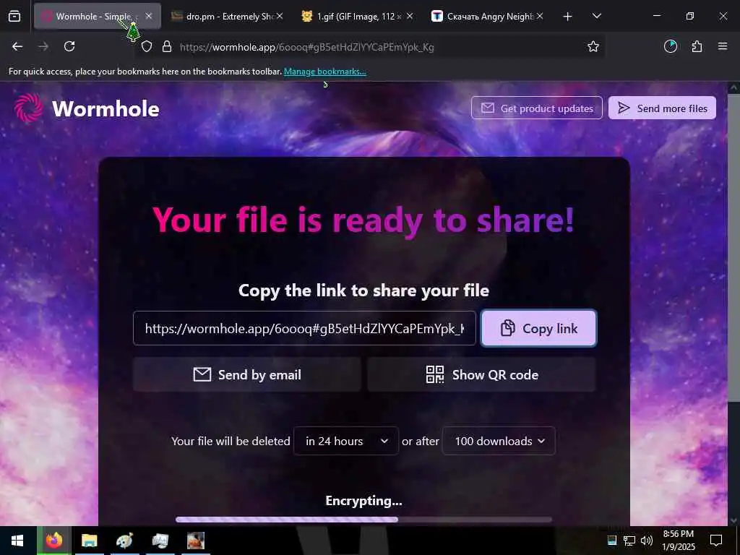The image size is (740, 555).
Task: Click the circular timer icon in toolbar
Action: point(670,46)
